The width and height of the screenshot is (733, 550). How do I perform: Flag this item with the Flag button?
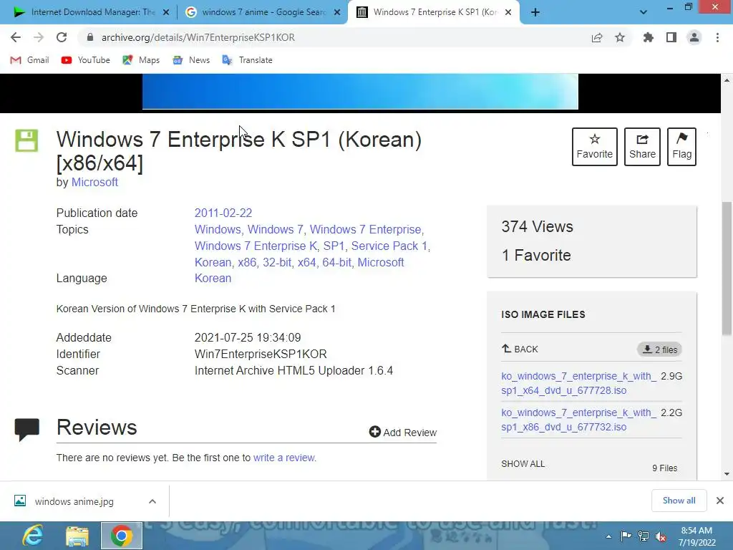[681, 146]
